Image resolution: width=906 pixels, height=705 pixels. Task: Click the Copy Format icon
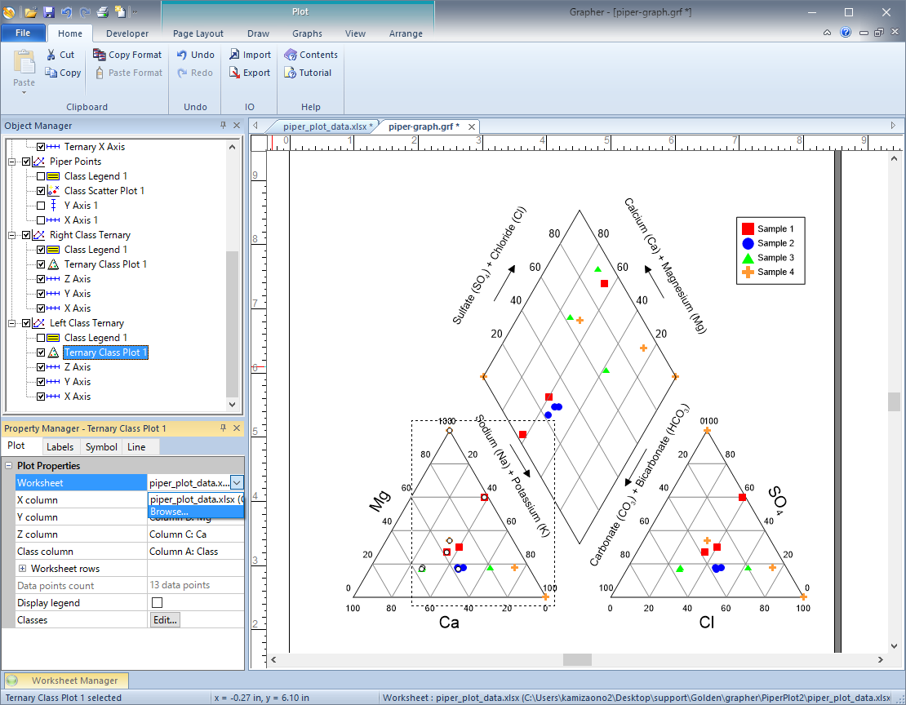pos(100,55)
